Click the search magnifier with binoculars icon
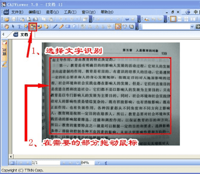This screenshot has height=174, width=200. (x=146, y=19)
